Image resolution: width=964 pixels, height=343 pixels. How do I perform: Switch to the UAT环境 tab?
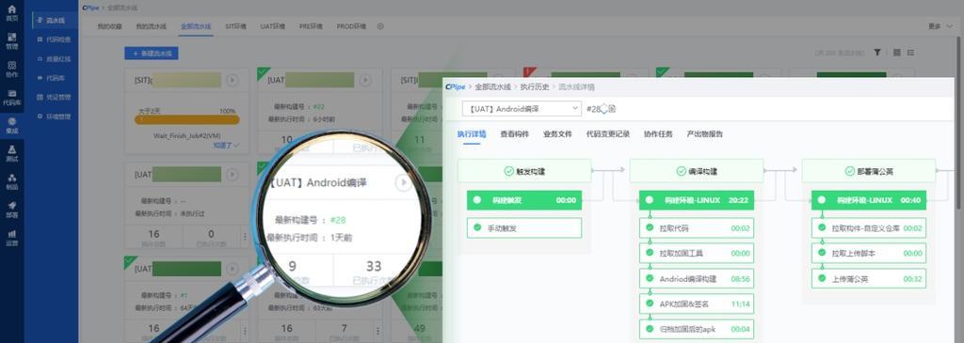273,26
